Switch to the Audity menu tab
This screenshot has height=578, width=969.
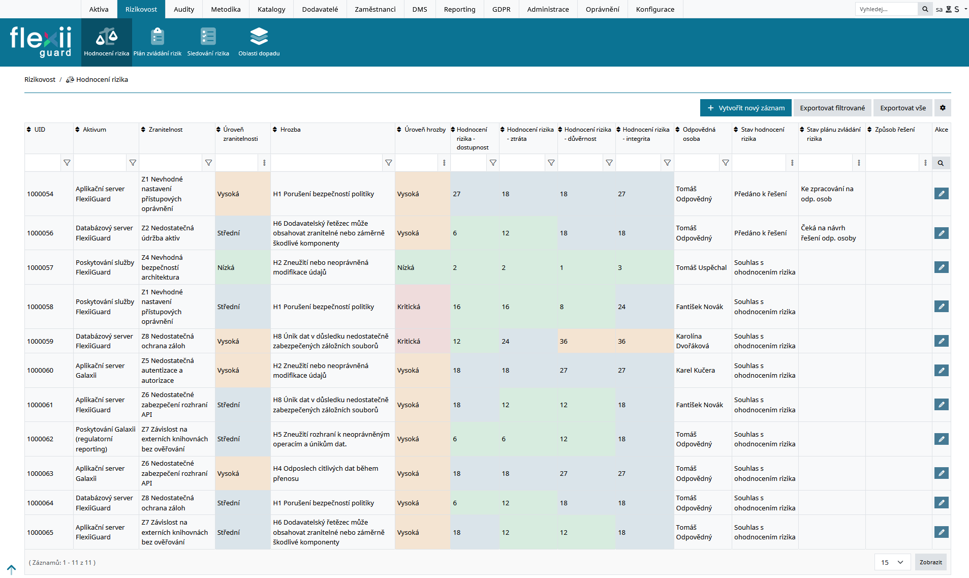pyautogui.click(x=183, y=9)
